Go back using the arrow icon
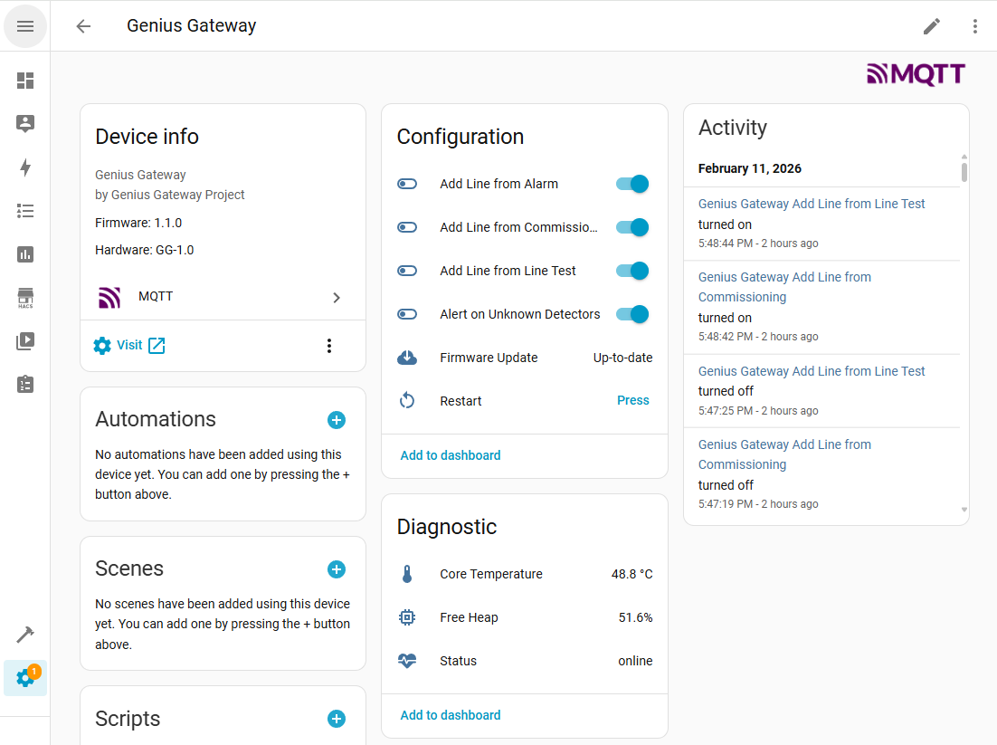The image size is (997, 745). tap(83, 26)
